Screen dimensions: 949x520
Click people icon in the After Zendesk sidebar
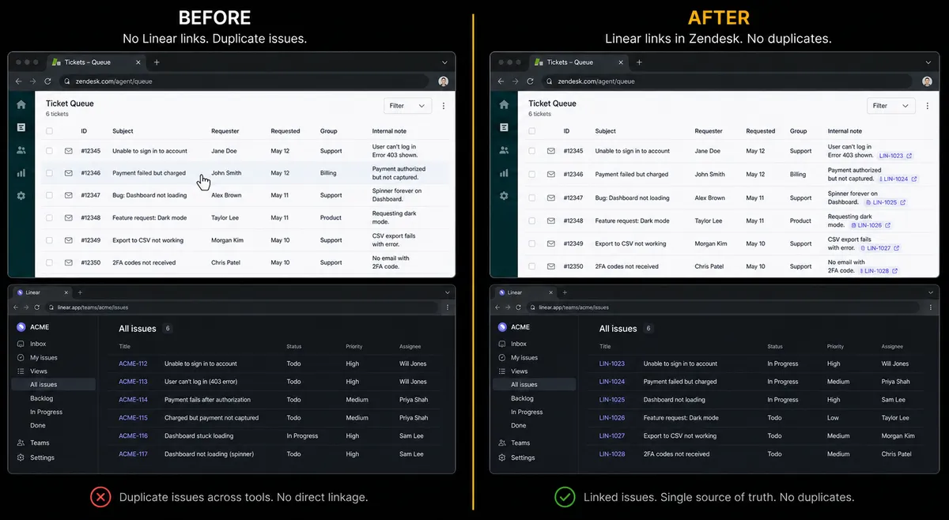tap(504, 149)
